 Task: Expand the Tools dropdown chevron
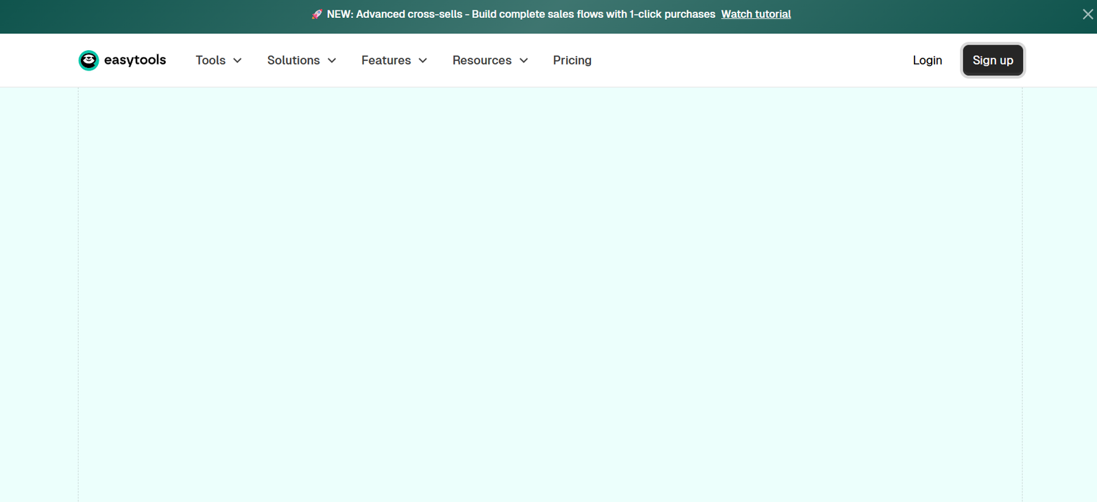coord(238,60)
